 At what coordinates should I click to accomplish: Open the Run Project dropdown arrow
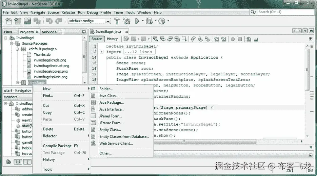[x=143, y=21]
